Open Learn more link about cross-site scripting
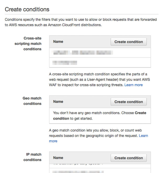The width and height of the screenshot is (161, 173). 133,85
